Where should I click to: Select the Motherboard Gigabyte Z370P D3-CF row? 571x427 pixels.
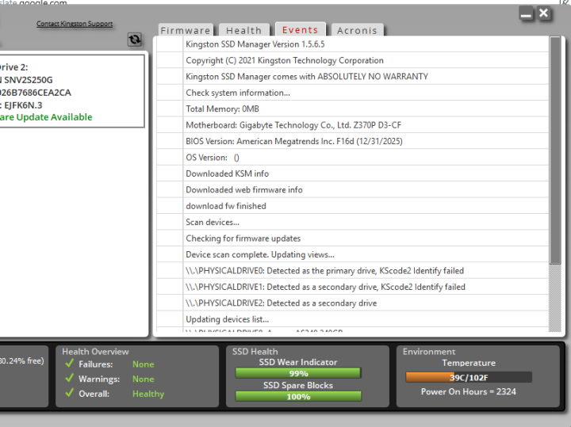pyautogui.click(x=352, y=124)
